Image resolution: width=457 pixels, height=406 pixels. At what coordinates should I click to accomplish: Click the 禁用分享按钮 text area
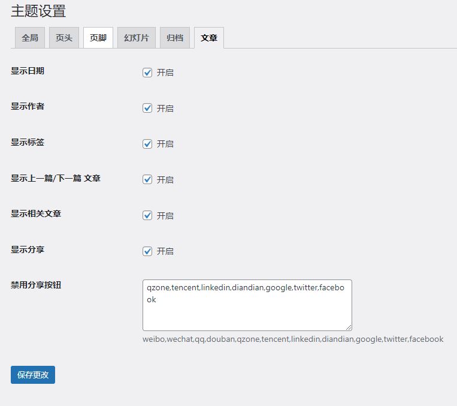point(247,305)
